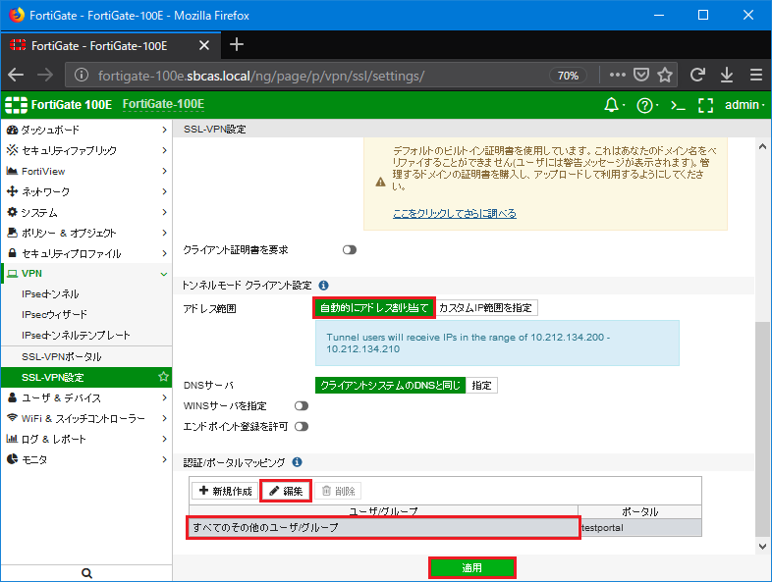772x582 pixels.
Task: Expand the システム menu
Action: pos(86,213)
